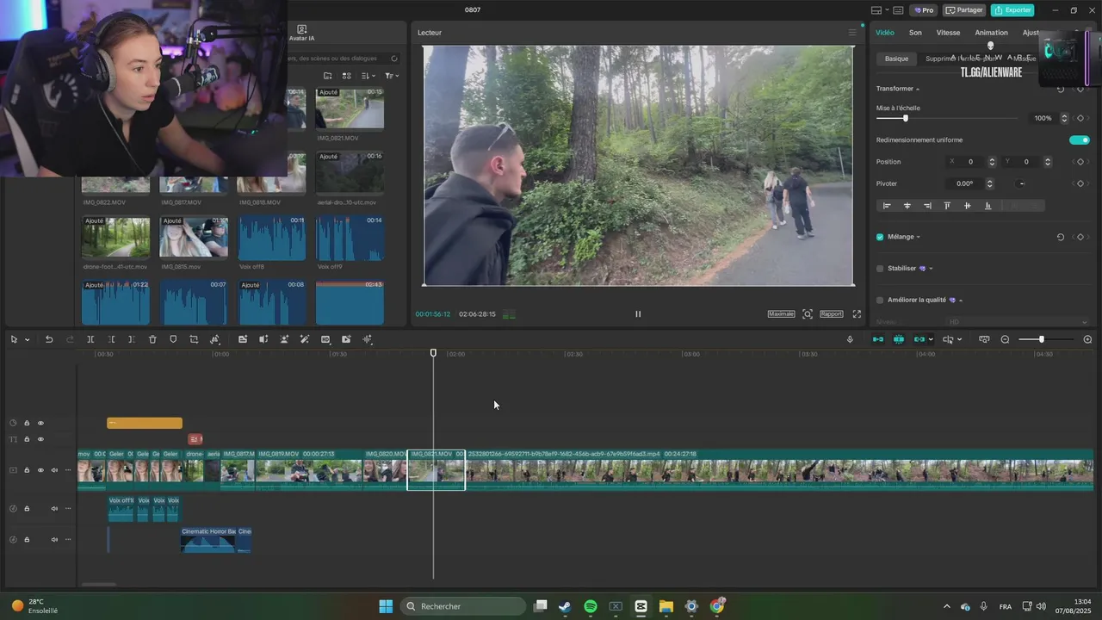Open the Lecteur panel hamburger menu

852,33
